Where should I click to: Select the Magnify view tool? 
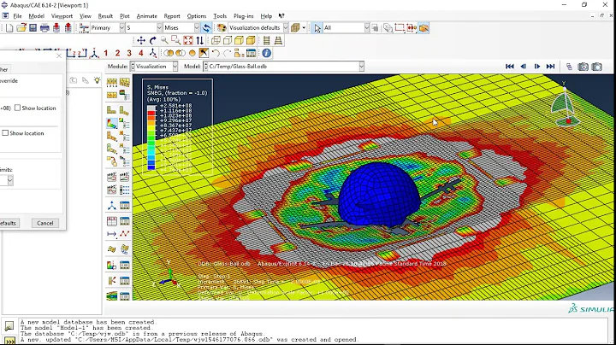click(x=164, y=40)
